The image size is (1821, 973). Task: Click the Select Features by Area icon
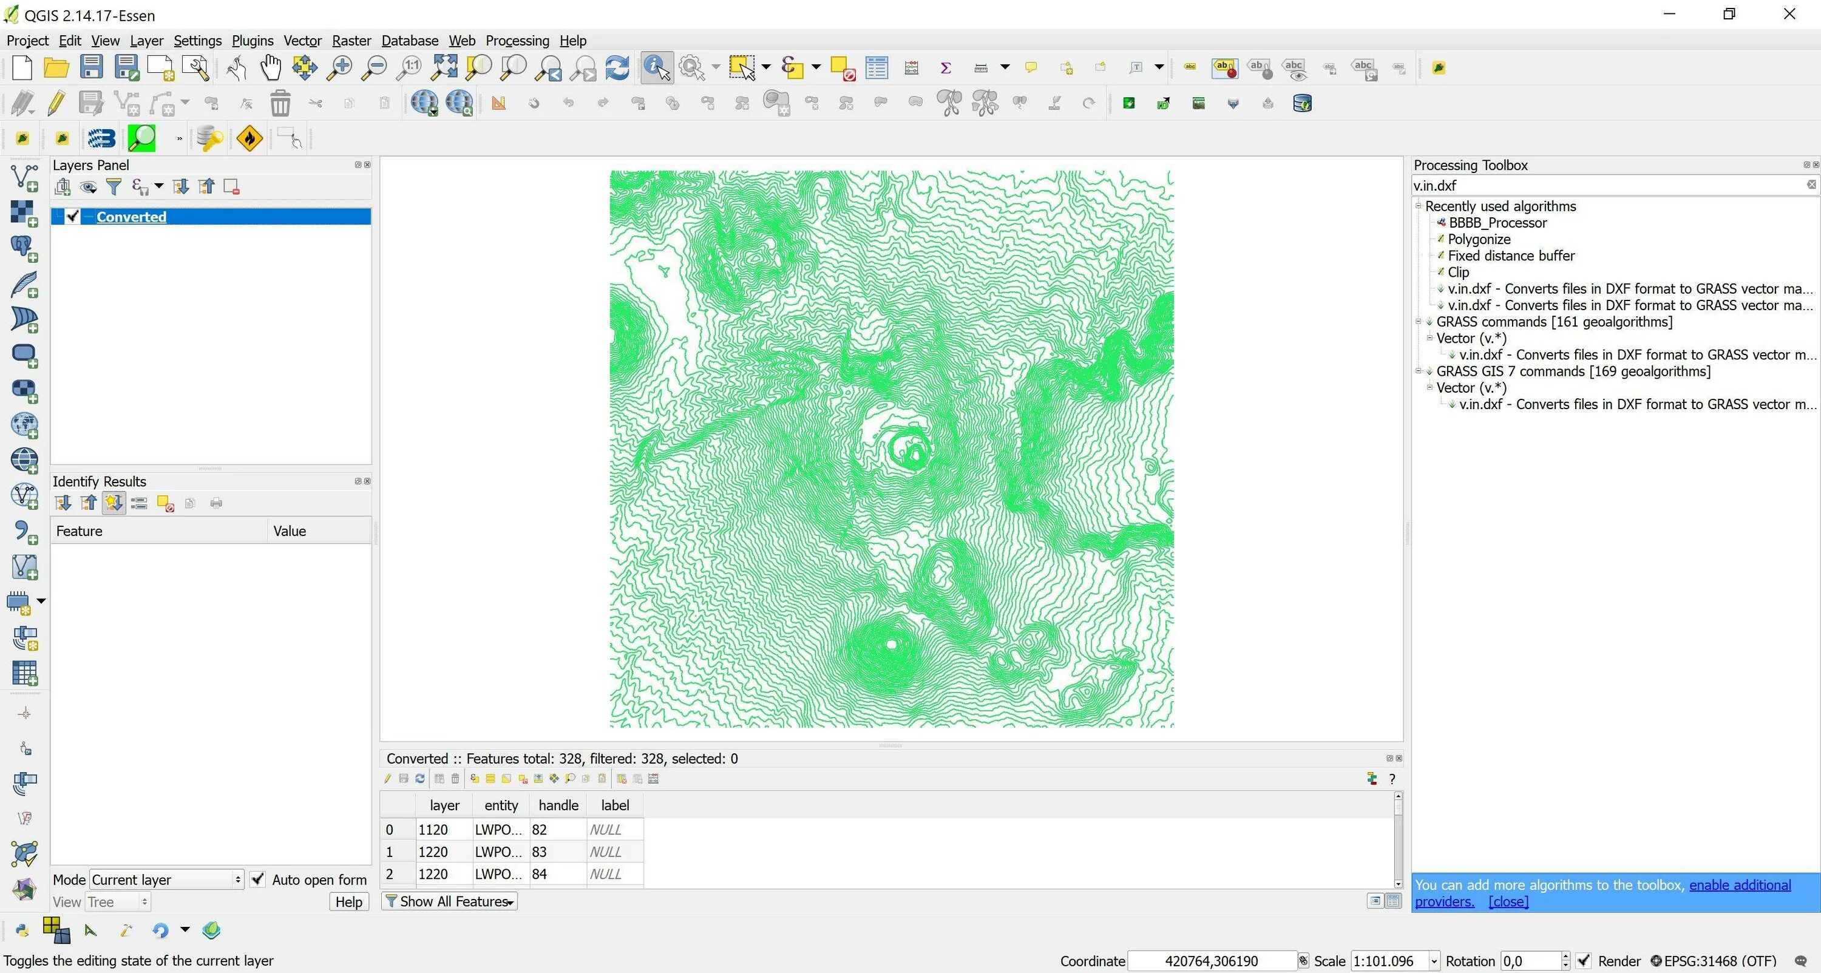click(x=739, y=67)
